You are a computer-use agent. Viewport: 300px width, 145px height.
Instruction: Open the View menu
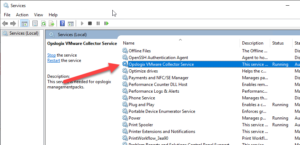tap(38, 14)
